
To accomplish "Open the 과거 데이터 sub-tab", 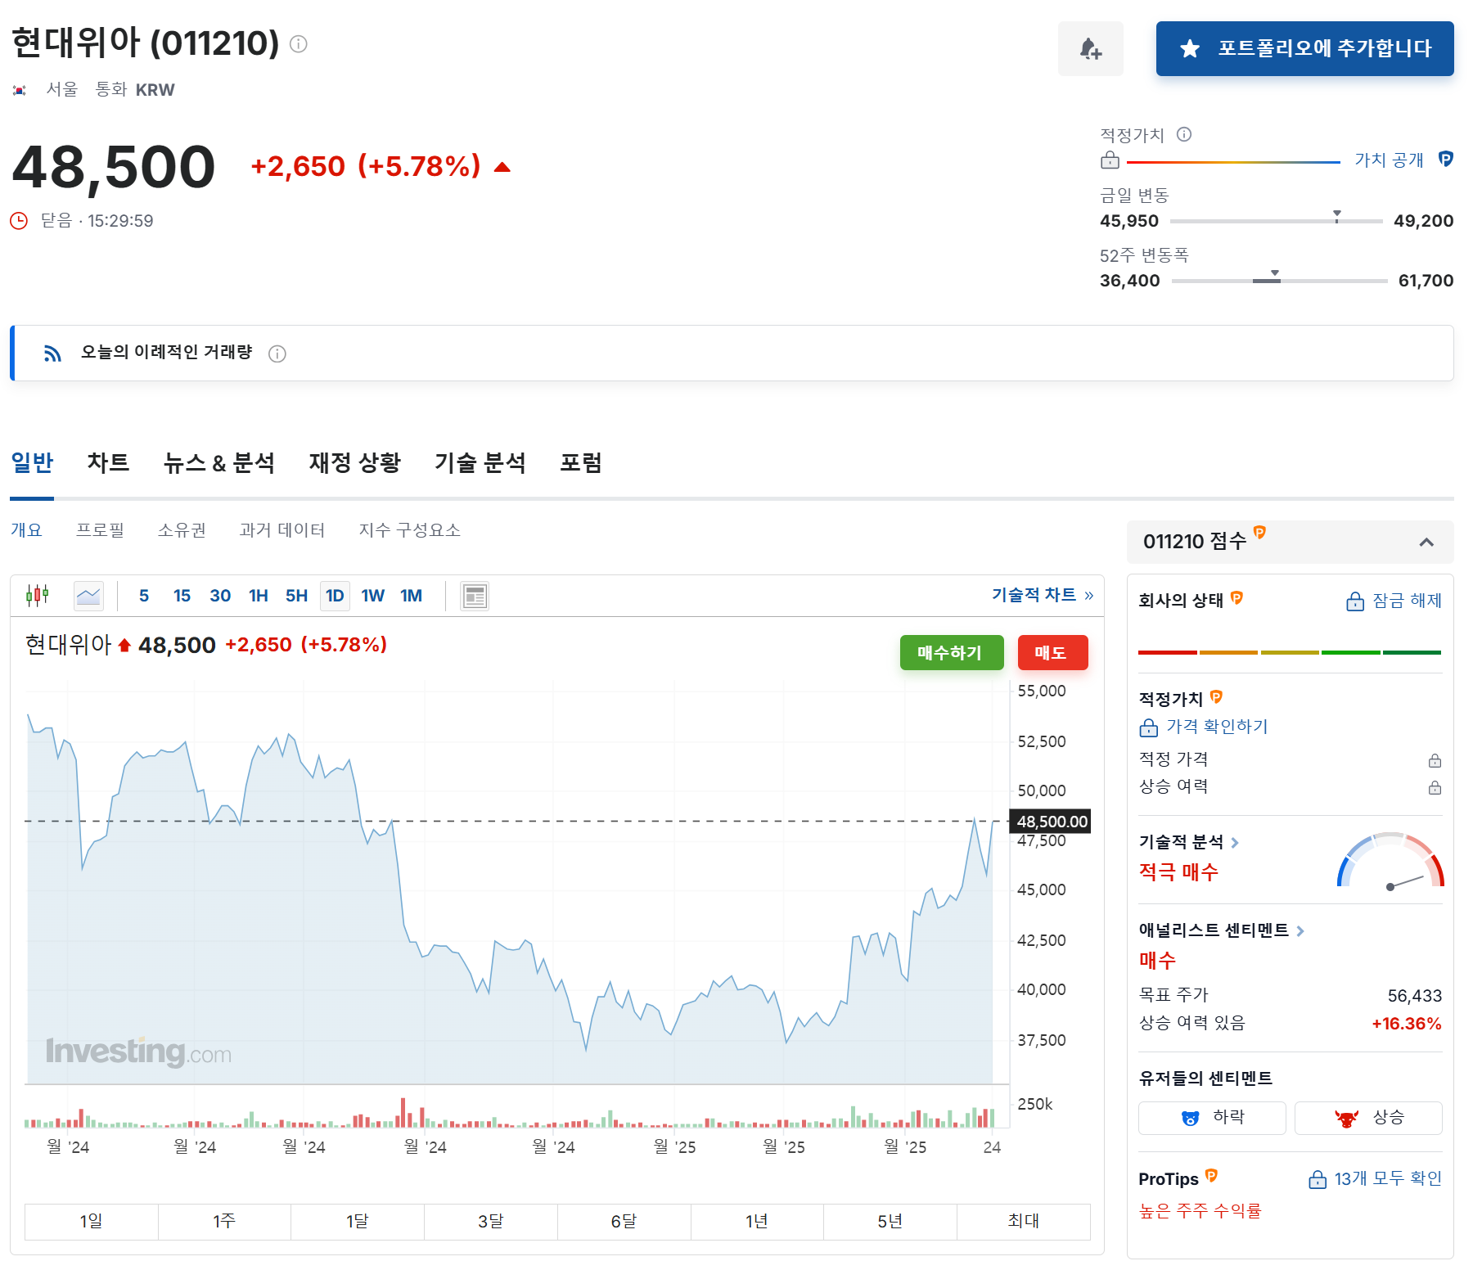I will (282, 530).
